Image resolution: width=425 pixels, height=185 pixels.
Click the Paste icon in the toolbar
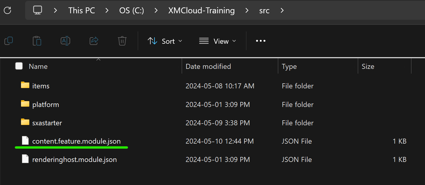(37, 41)
